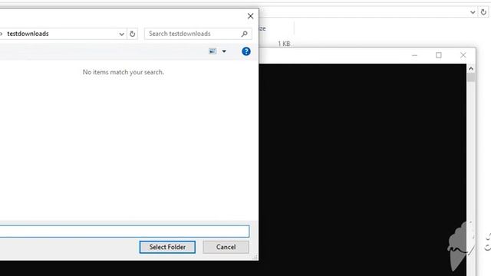Image resolution: width=491 pixels, height=276 pixels.
Task: Refresh the testdownloads folder view
Action: tap(132, 34)
